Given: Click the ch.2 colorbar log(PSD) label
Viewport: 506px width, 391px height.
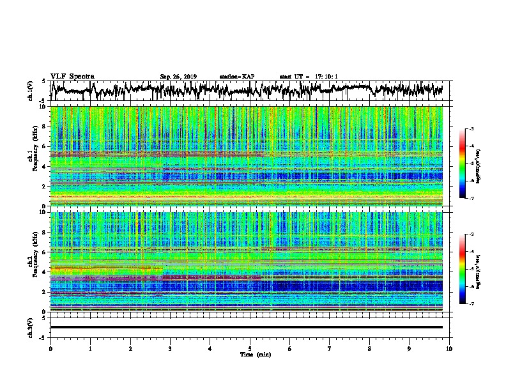Looking at the screenshot, I should (478, 272).
